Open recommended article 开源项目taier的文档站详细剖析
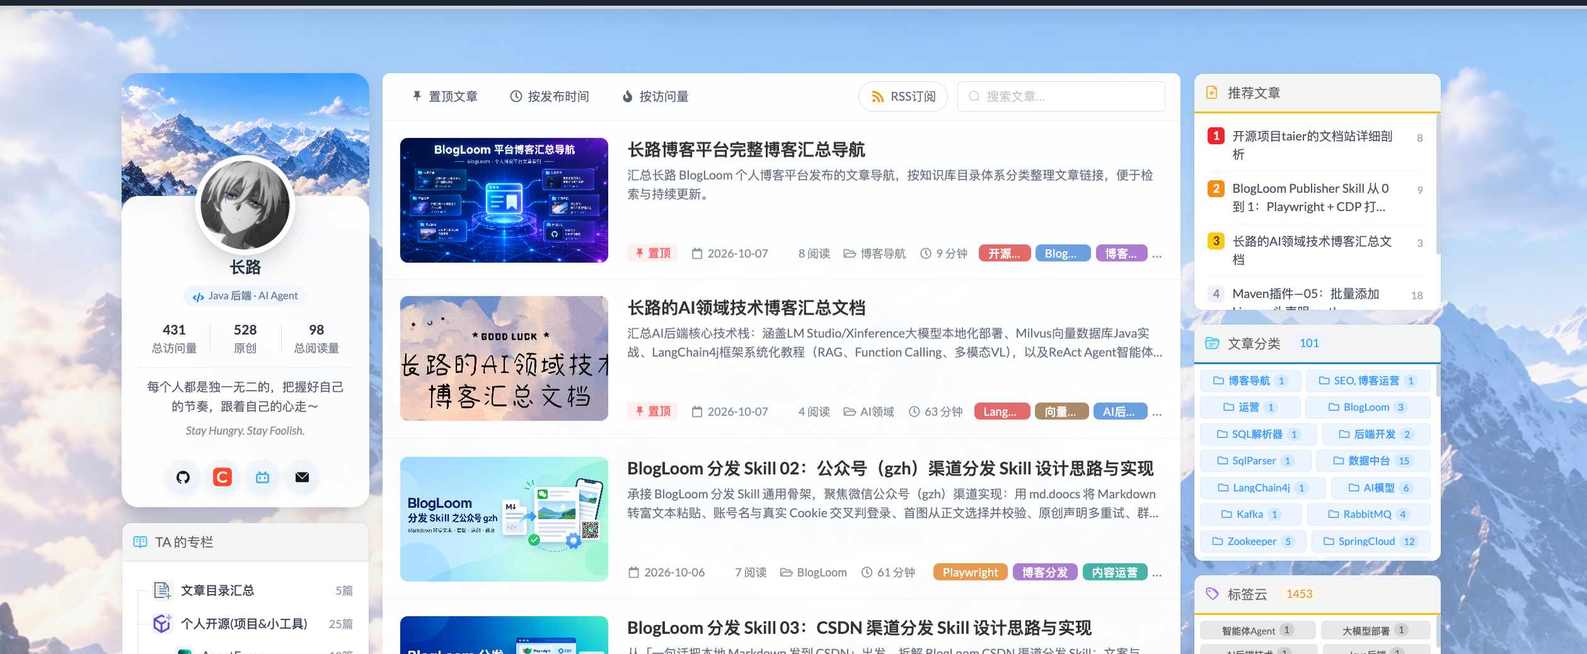This screenshot has height=654, width=1587. (1312, 145)
